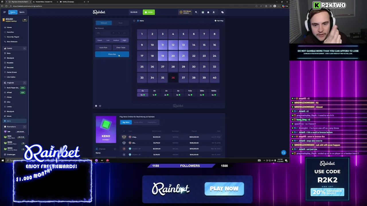Favorite Keno with the star icon below board
This screenshot has height=206, width=367.
tap(100, 106)
